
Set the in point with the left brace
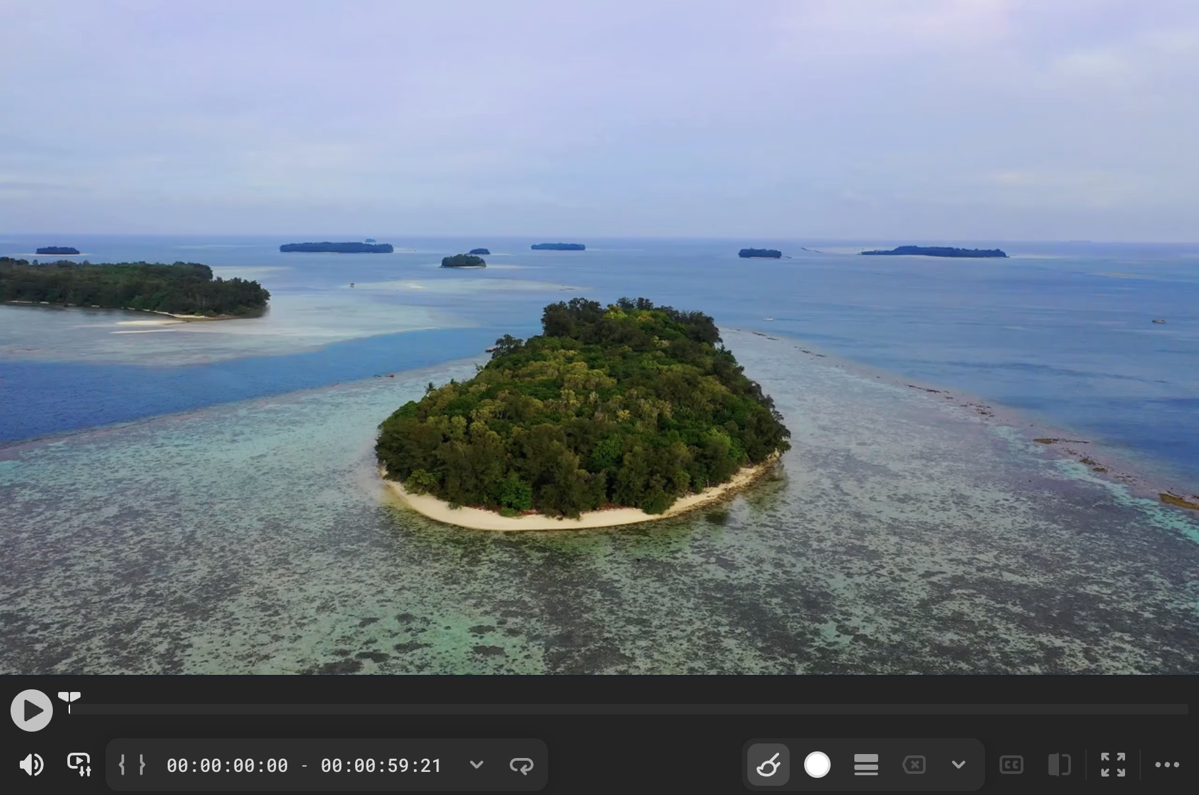(122, 765)
